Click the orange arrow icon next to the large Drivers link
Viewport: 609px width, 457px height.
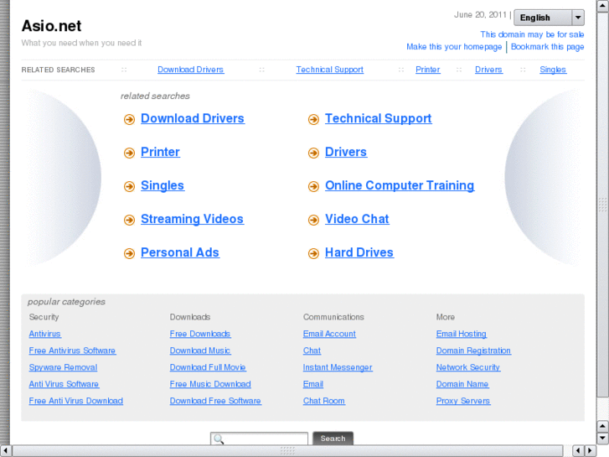(x=313, y=153)
